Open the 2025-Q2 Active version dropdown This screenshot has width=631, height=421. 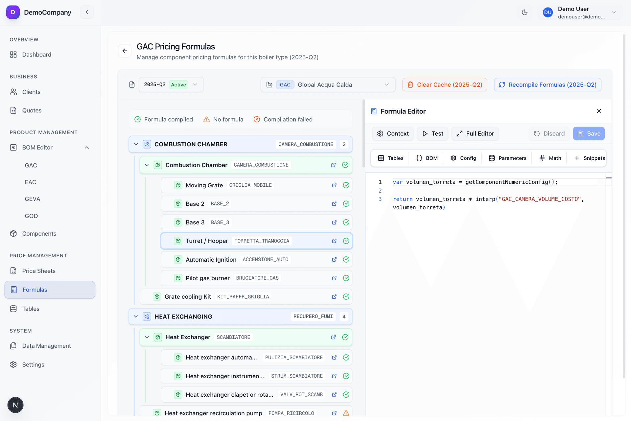pos(171,84)
